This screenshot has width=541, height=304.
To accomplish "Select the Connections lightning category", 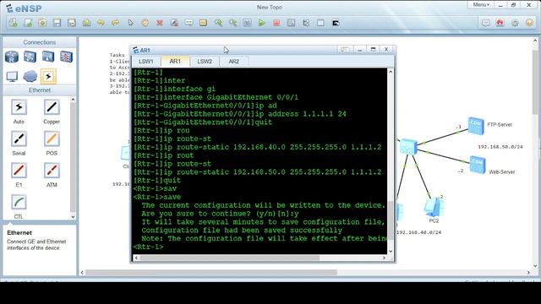I will click(x=48, y=76).
